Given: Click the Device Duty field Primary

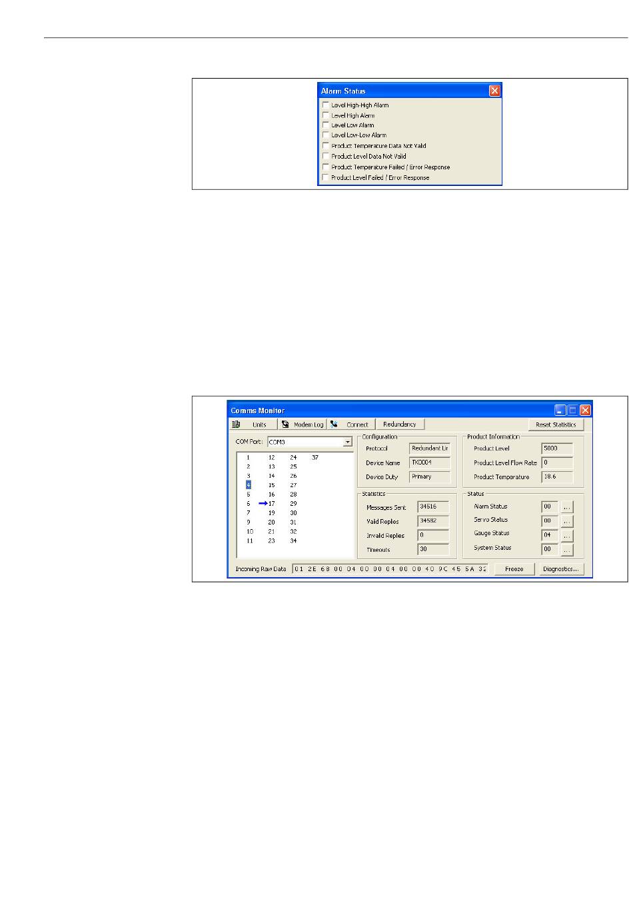Looking at the screenshot, I should coord(430,476).
